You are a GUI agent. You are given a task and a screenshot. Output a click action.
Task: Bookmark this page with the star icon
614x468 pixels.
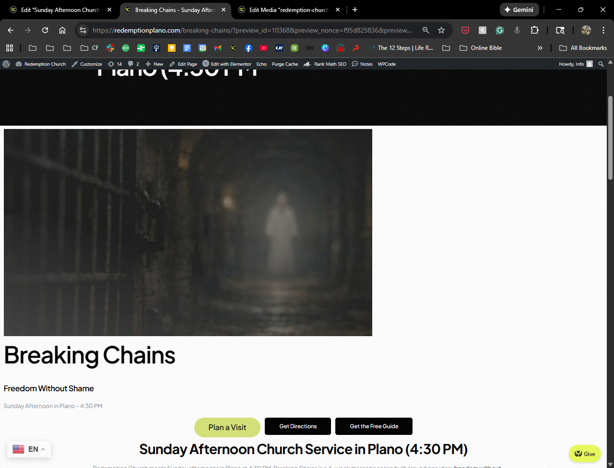click(x=441, y=30)
